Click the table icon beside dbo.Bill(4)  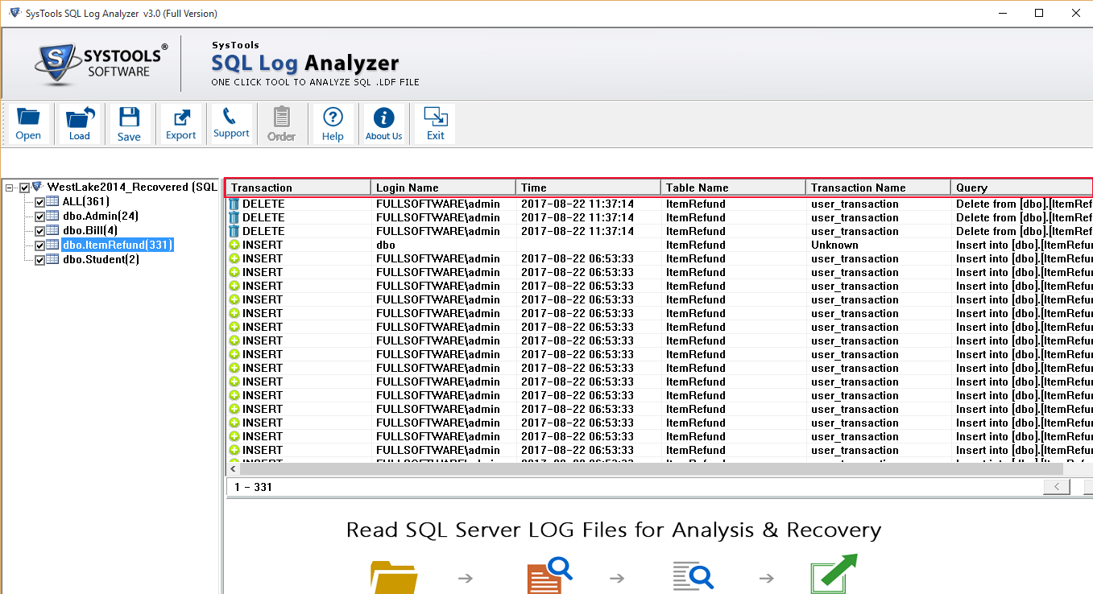pyautogui.click(x=53, y=230)
